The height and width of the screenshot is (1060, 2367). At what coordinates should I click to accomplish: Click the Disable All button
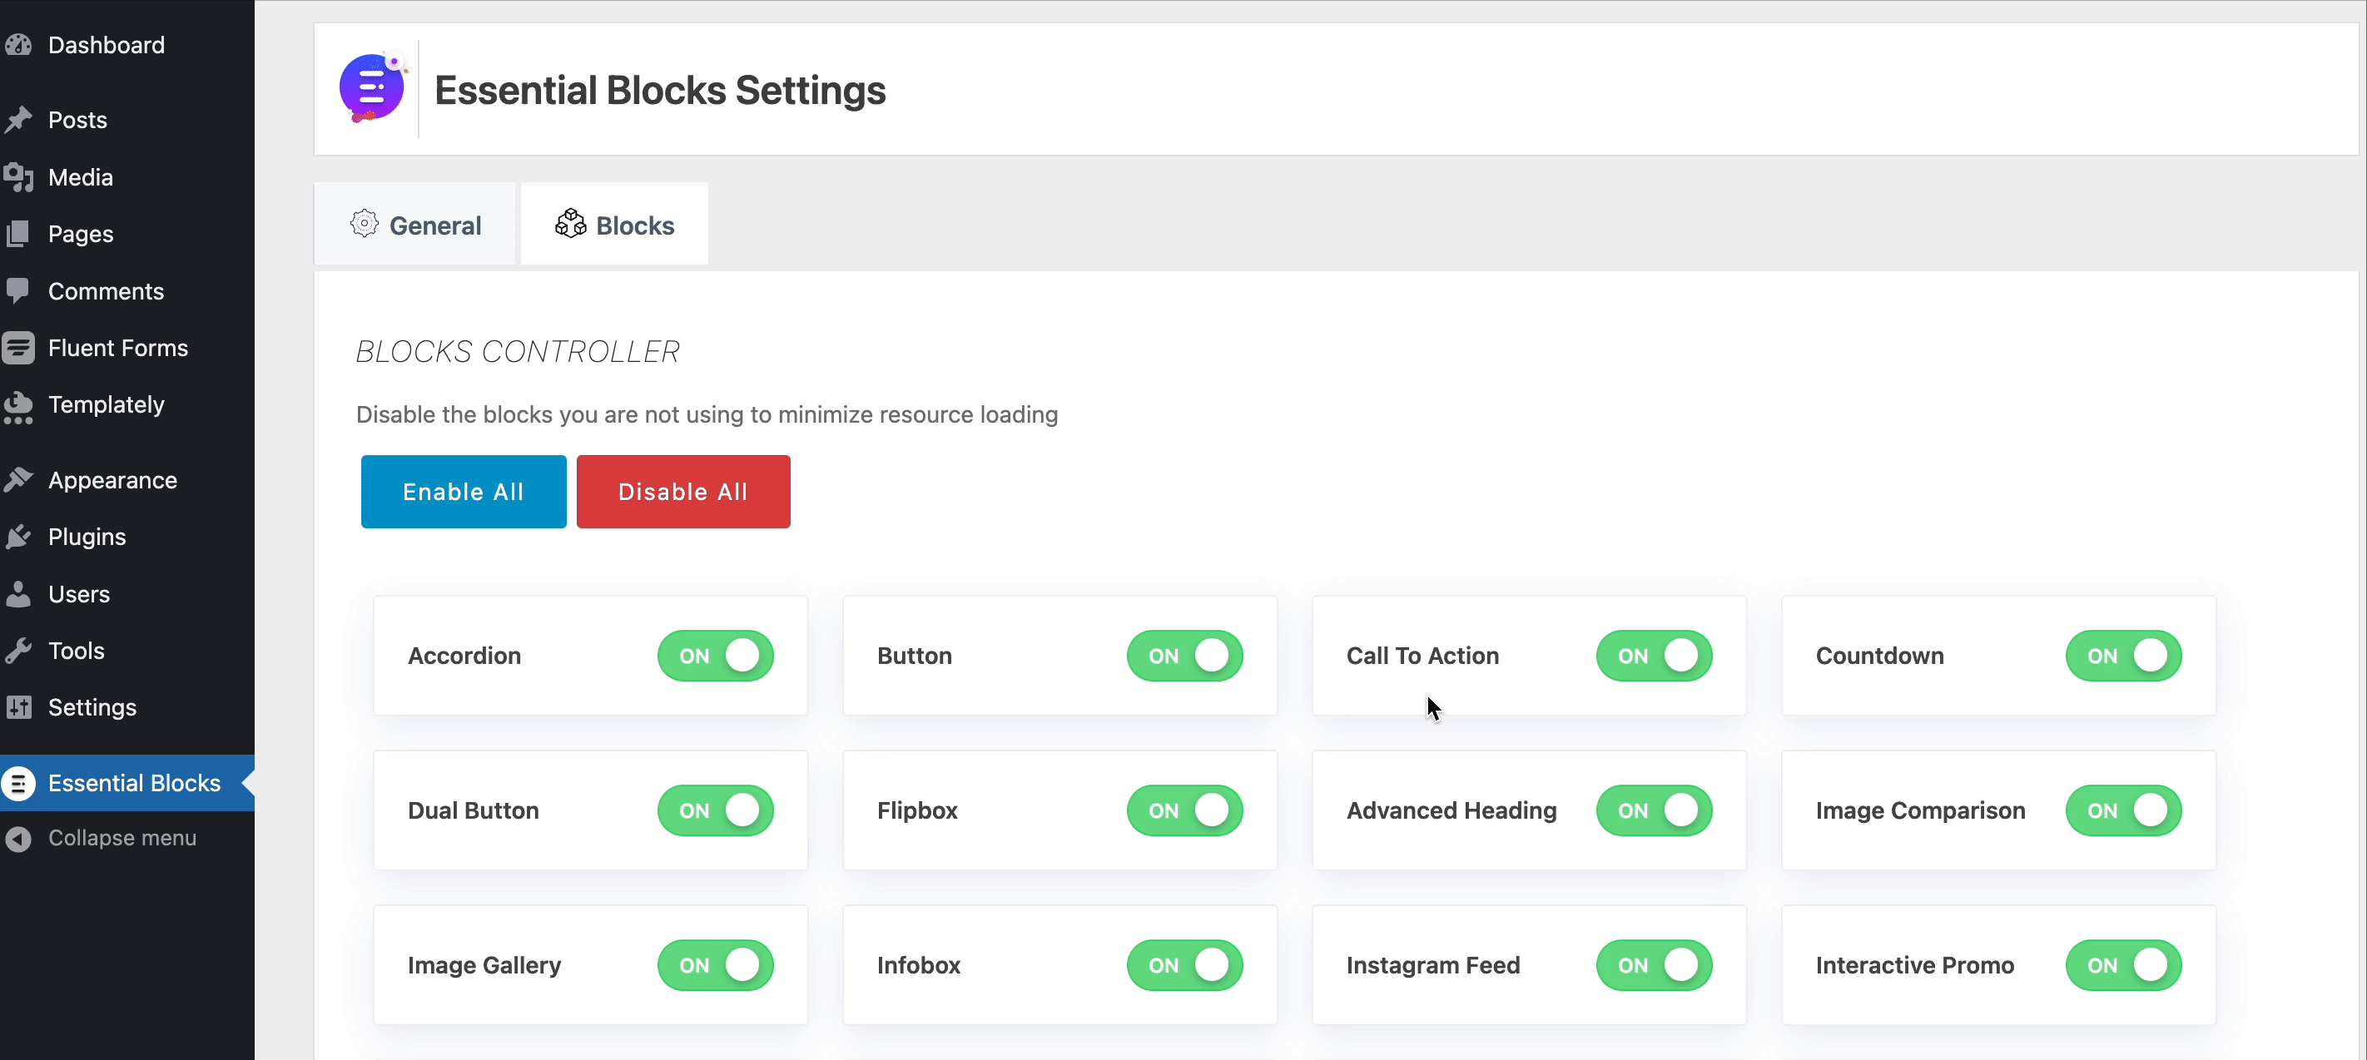pyautogui.click(x=682, y=492)
